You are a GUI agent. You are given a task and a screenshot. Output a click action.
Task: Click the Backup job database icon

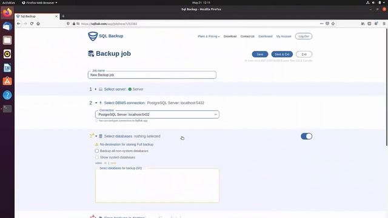(91, 54)
